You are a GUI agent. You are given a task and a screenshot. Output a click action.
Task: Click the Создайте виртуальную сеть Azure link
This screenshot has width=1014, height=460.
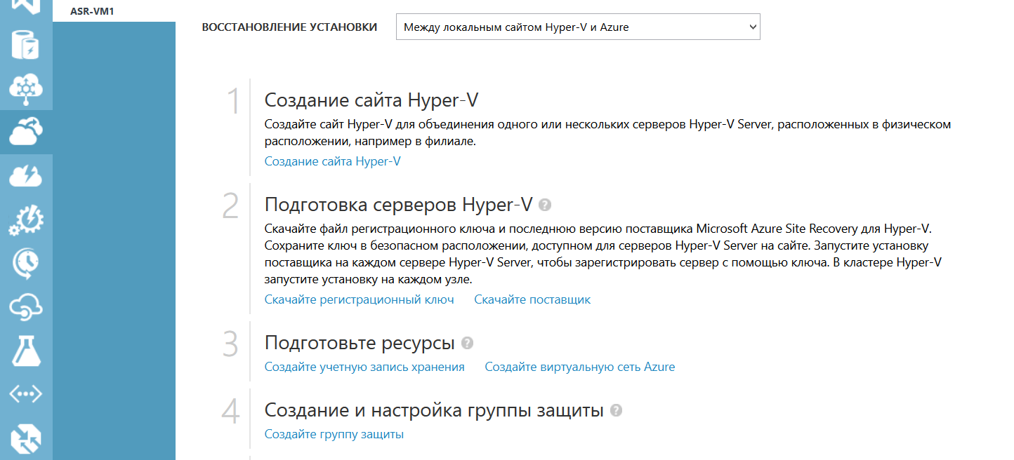579,366
